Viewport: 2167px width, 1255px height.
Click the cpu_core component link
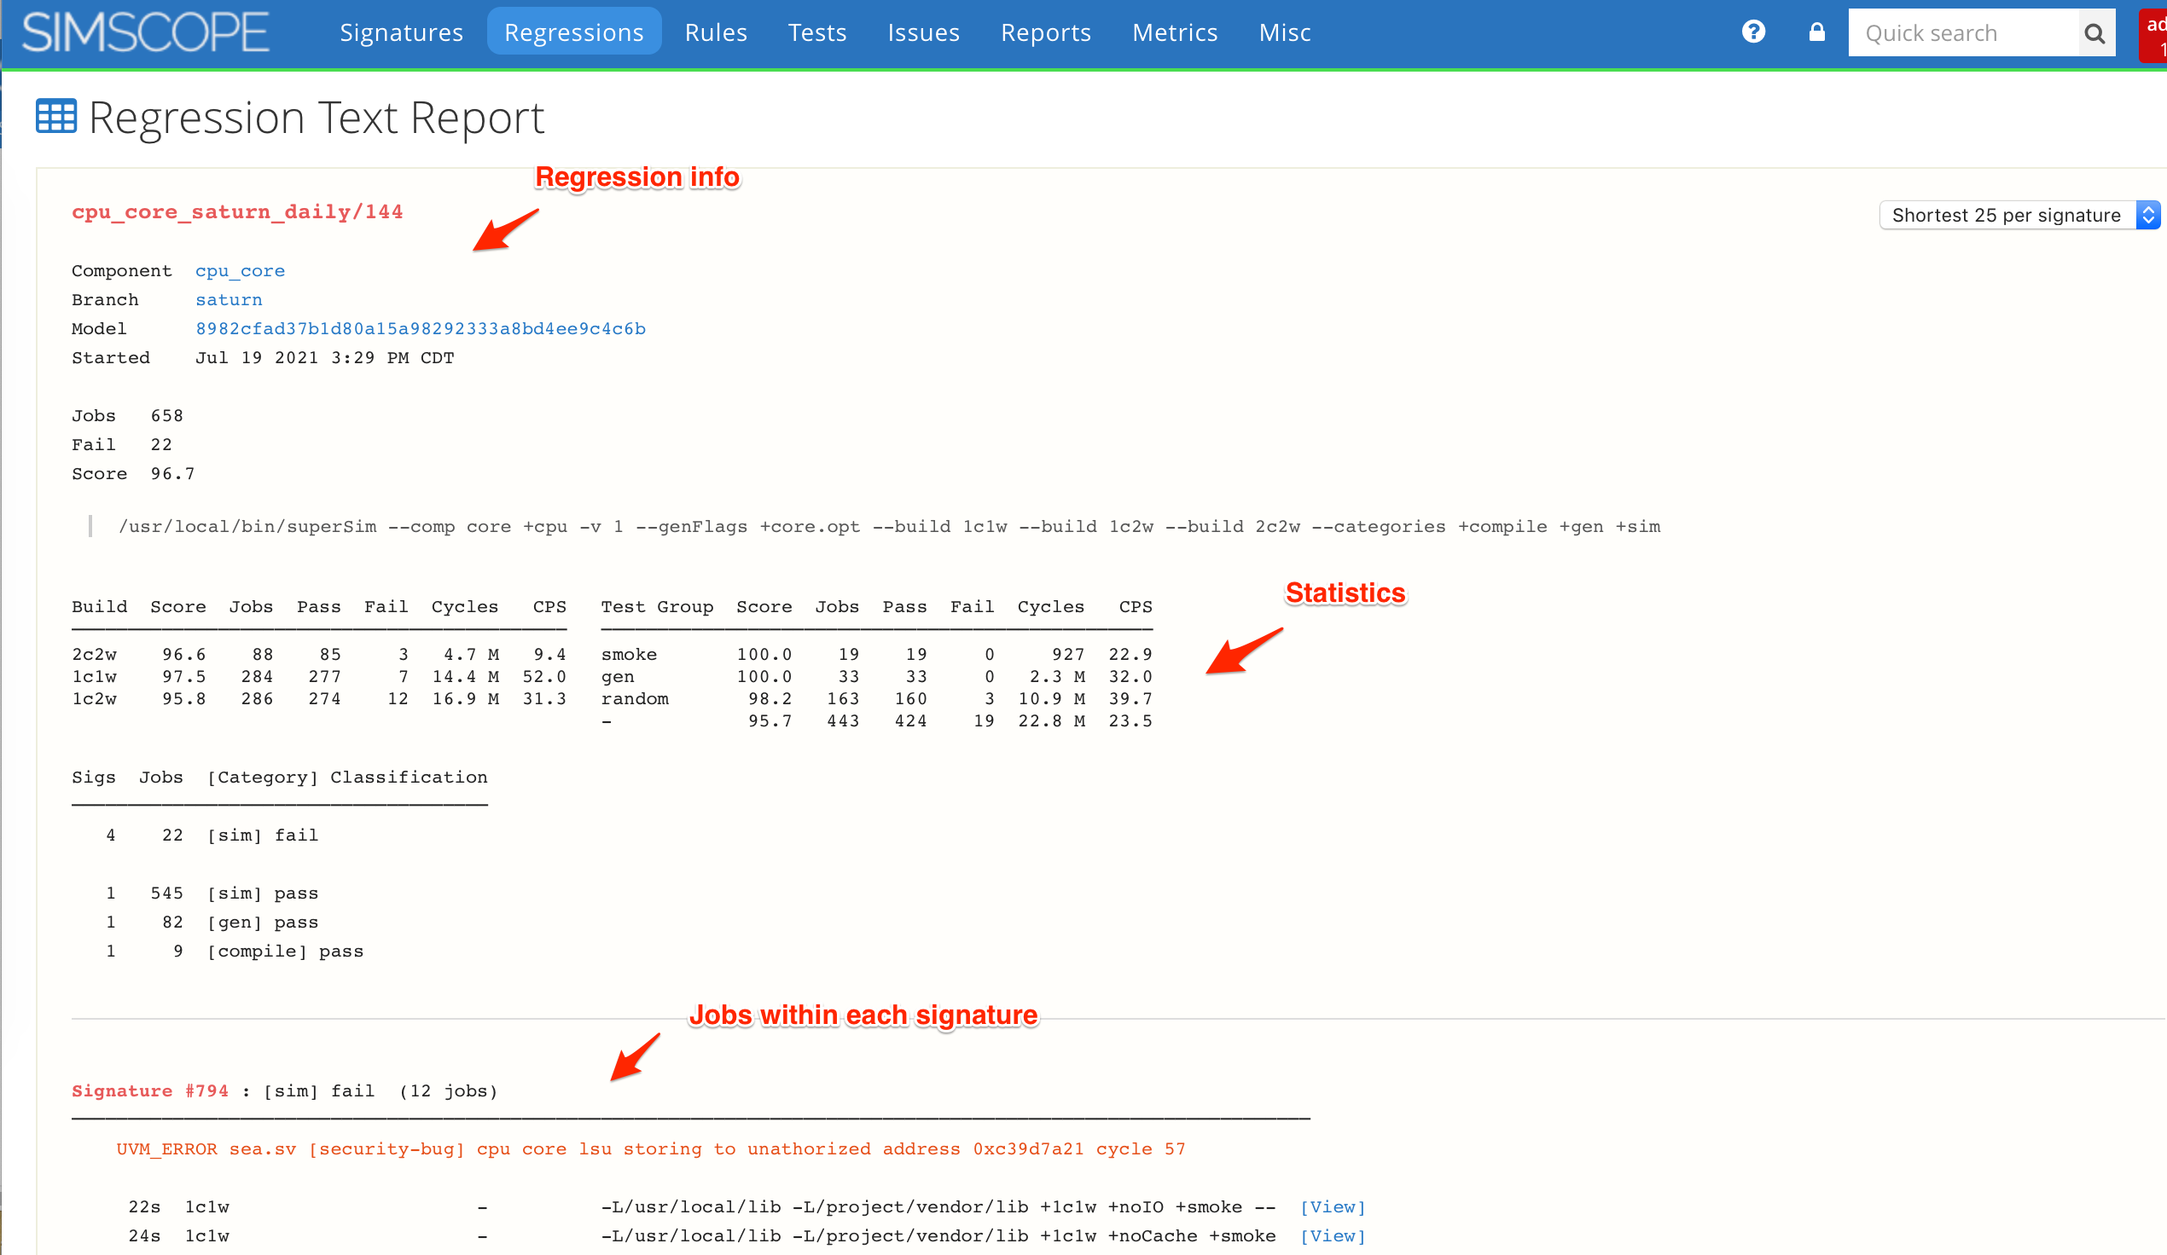click(x=239, y=270)
